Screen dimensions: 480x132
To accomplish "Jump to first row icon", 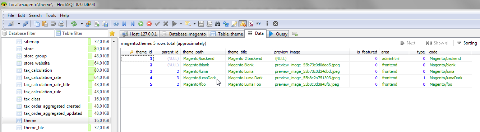I will [124, 24].
